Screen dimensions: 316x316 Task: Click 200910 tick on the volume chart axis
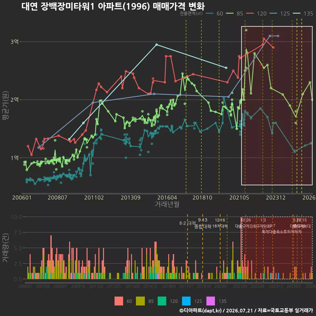78,286
